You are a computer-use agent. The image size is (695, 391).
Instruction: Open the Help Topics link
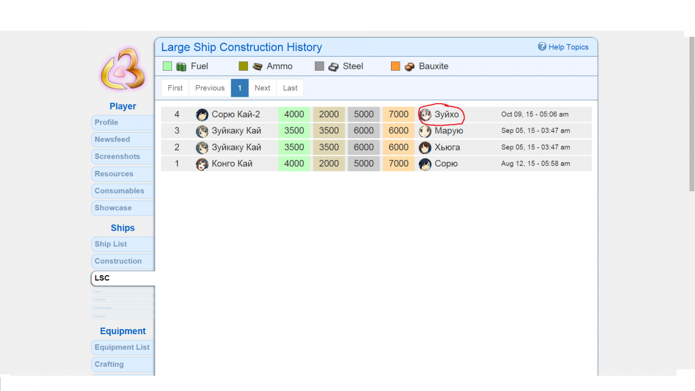568,47
